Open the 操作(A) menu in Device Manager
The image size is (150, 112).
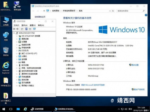tap(24, 25)
